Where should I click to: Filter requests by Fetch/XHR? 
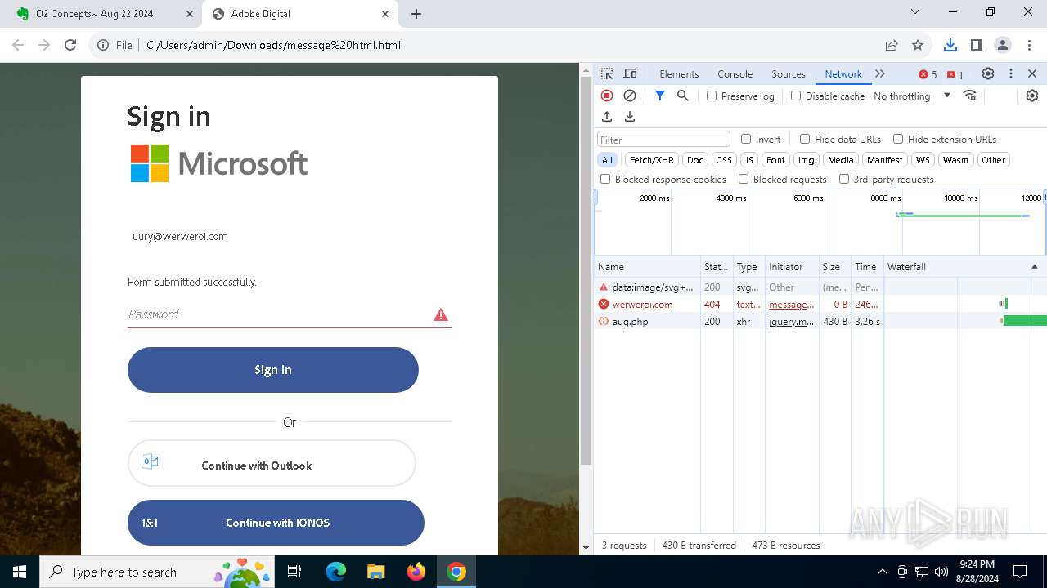point(652,160)
